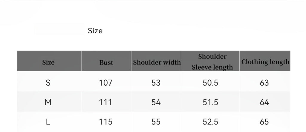Image resolution: width=306 pixels, height=132 pixels.
Task: Select shoulder width value 54
Action: coord(156,102)
